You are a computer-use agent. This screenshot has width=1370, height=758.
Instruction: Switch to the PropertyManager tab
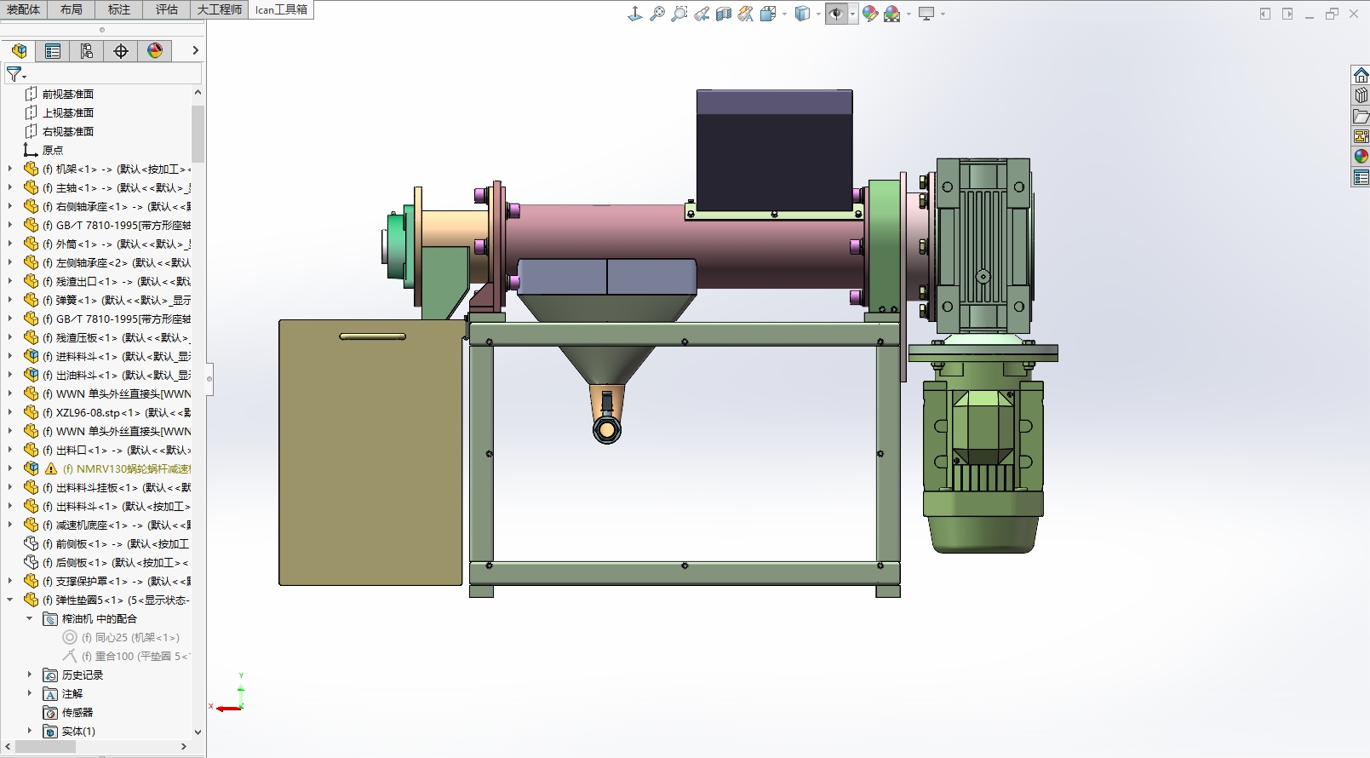click(53, 51)
